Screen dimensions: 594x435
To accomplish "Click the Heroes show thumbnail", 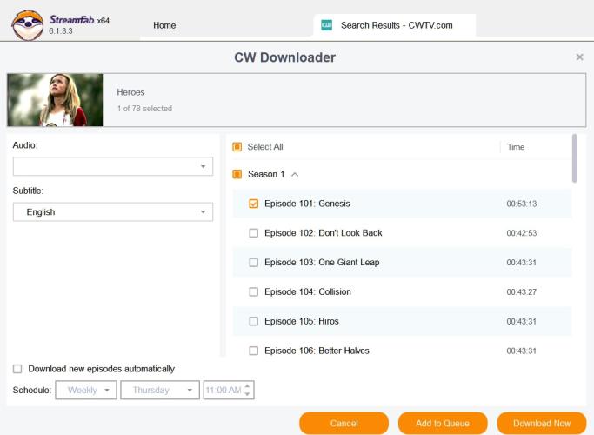I will [x=56, y=100].
